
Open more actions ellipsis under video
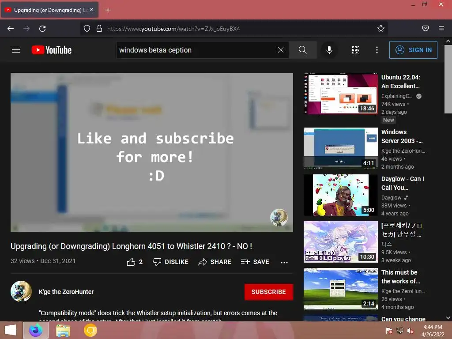point(284,262)
